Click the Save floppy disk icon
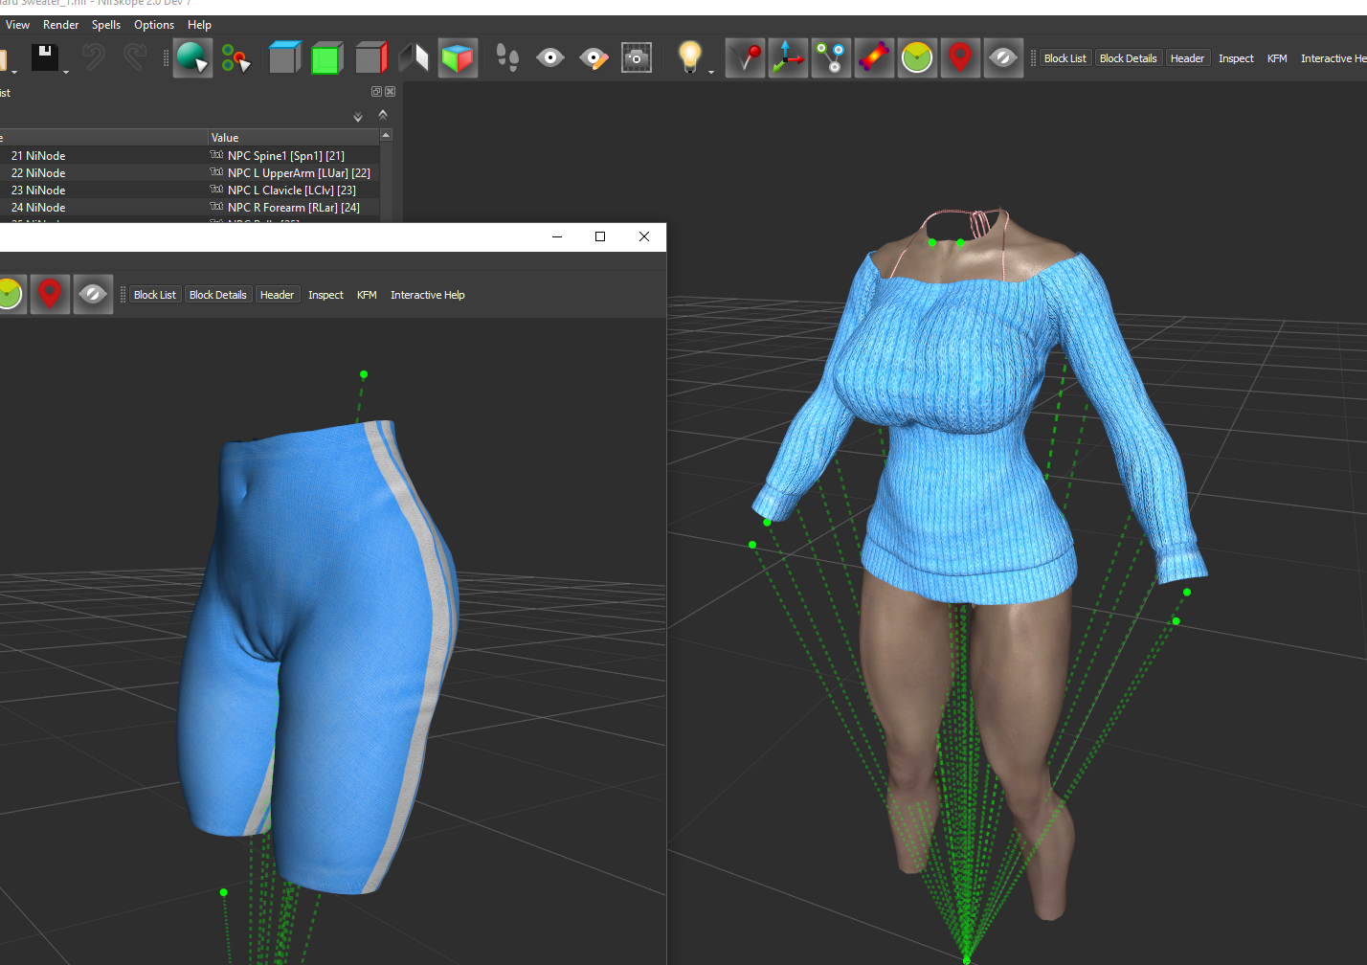Image resolution: width=1367 pixels, height=965 pixels. tap(44, 57)
